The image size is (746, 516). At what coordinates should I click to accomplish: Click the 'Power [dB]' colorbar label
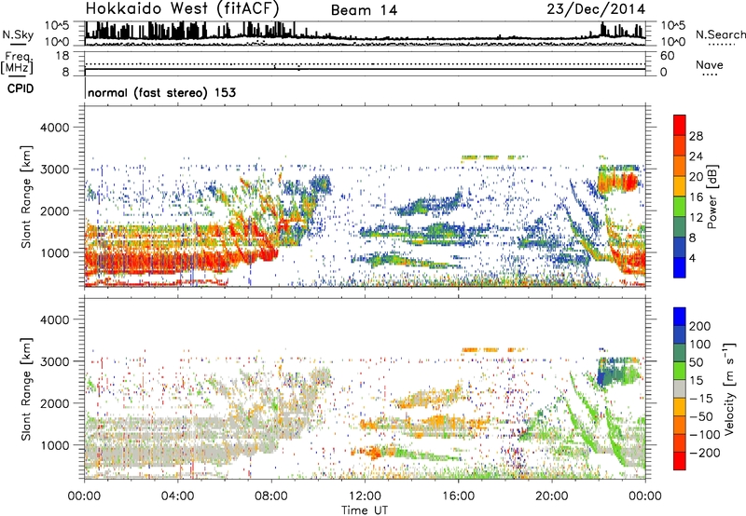pos(711,197)
